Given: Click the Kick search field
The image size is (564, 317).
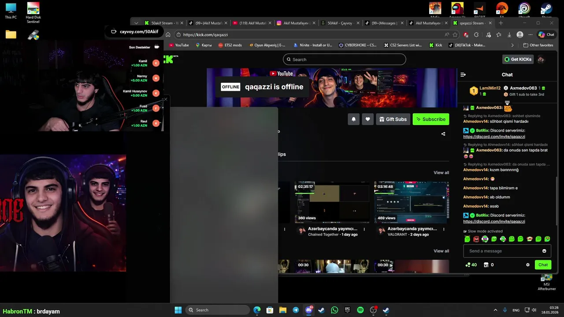Looking at the screenshot, I should 344,59.
